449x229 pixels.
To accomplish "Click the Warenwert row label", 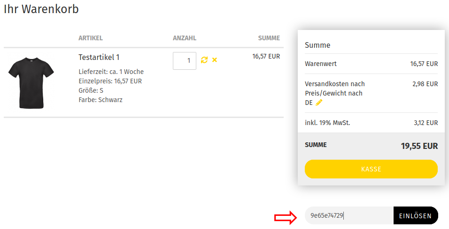I will (x=321, y=64).
